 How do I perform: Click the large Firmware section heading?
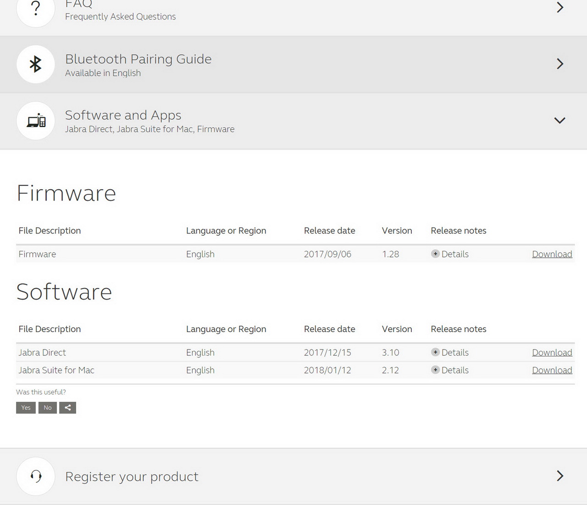(x=66, y=193)
